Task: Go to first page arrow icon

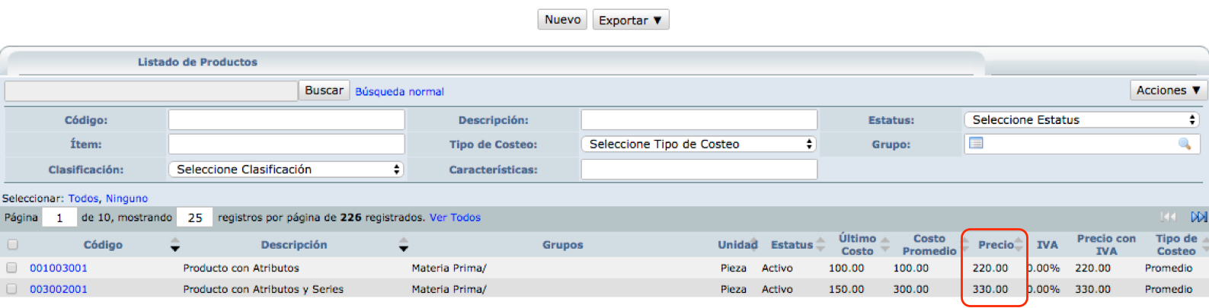Action: click(1168, 218)
